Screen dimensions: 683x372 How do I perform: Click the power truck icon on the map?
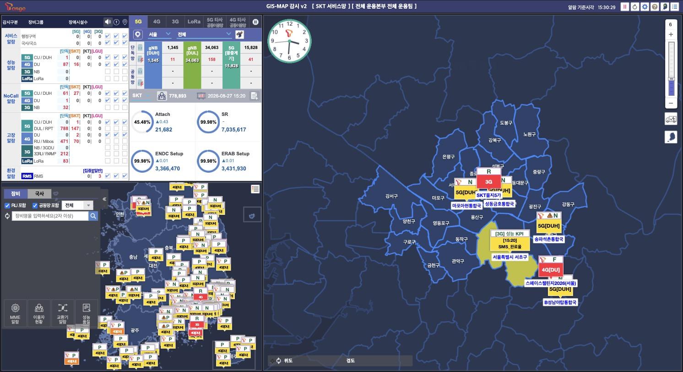point(671,119)
